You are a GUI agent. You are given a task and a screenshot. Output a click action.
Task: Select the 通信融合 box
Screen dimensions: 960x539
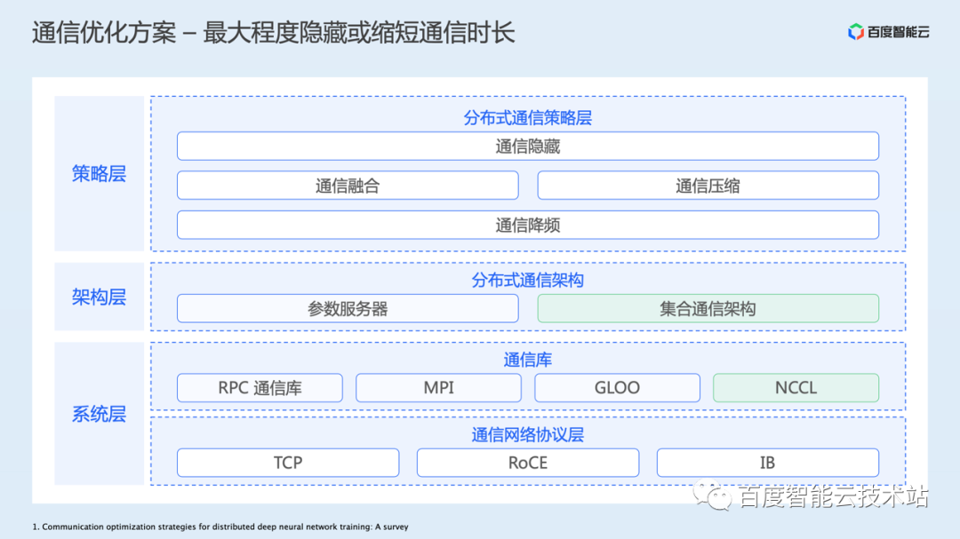[348, 186]
